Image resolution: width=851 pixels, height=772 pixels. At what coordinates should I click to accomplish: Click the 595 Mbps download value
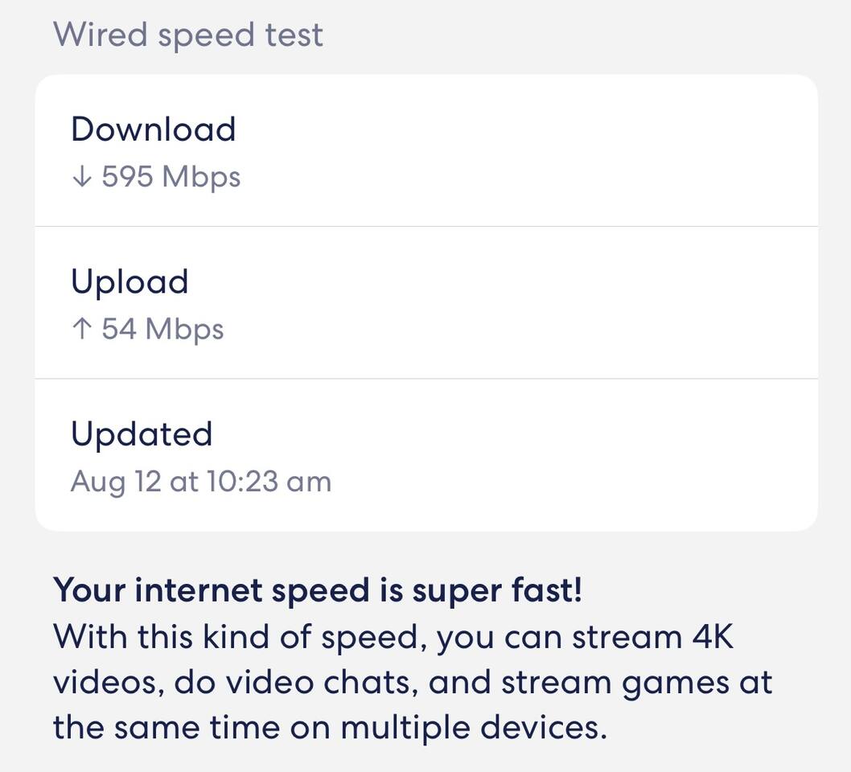(x=171, y=177)
